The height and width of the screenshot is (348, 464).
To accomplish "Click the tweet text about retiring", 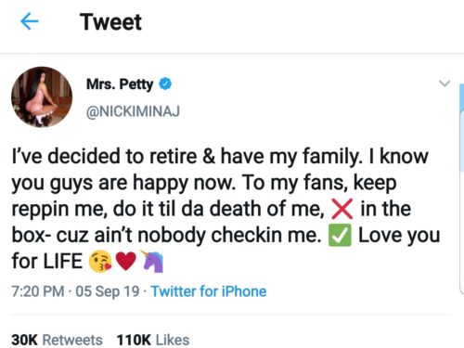I will pyautogui.click(x=226, y=209).
